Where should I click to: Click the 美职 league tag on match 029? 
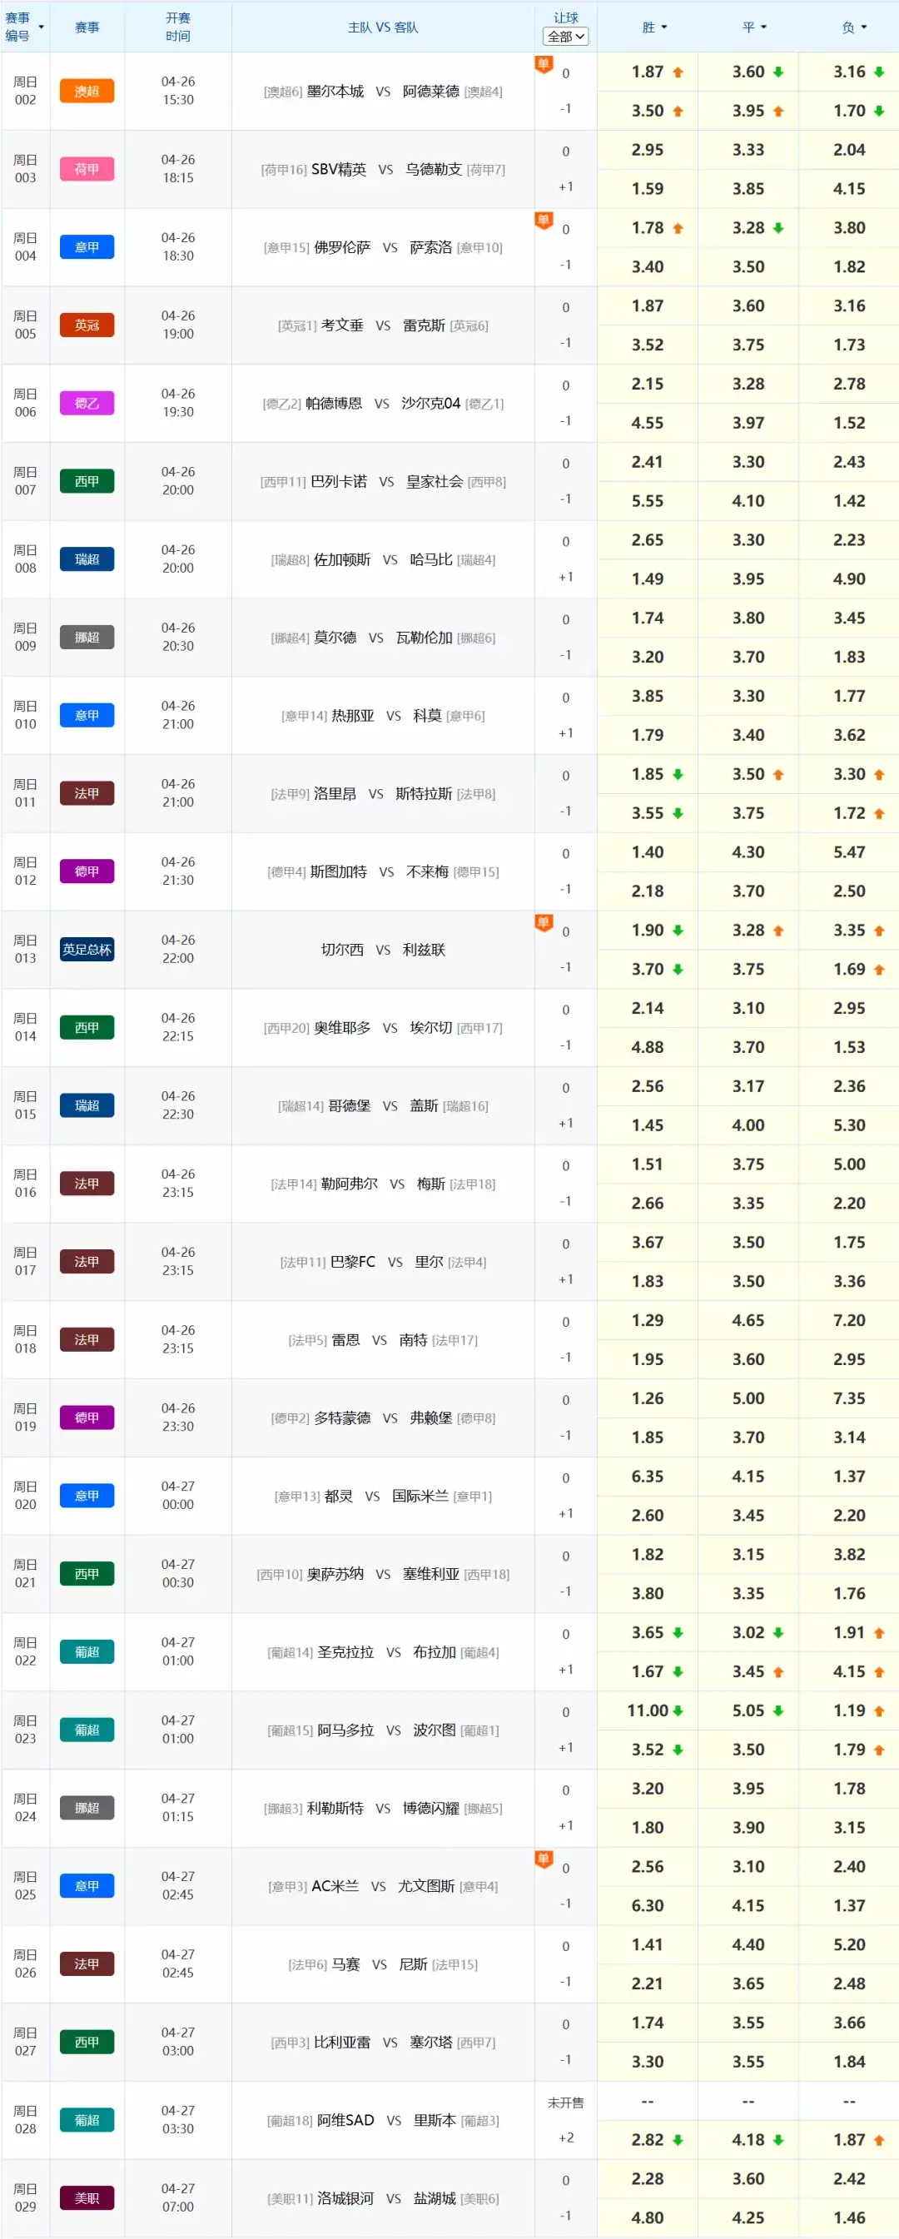pyautogui.click(x=87, y=2198)
